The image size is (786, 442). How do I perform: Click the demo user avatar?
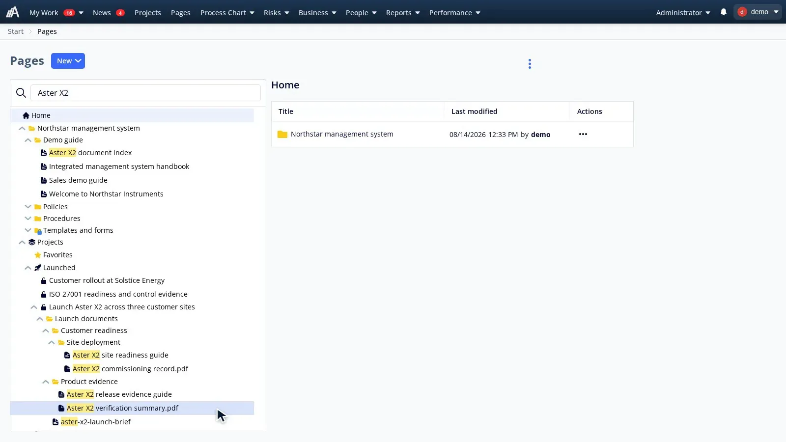click(742, 12)
